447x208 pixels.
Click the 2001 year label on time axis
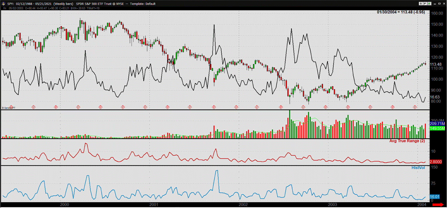154,205
